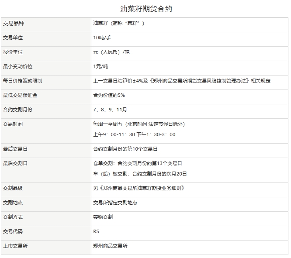
Task: Click the 合约价值的5% margin value
Action: pyautogui.click(x=109, y=96)
